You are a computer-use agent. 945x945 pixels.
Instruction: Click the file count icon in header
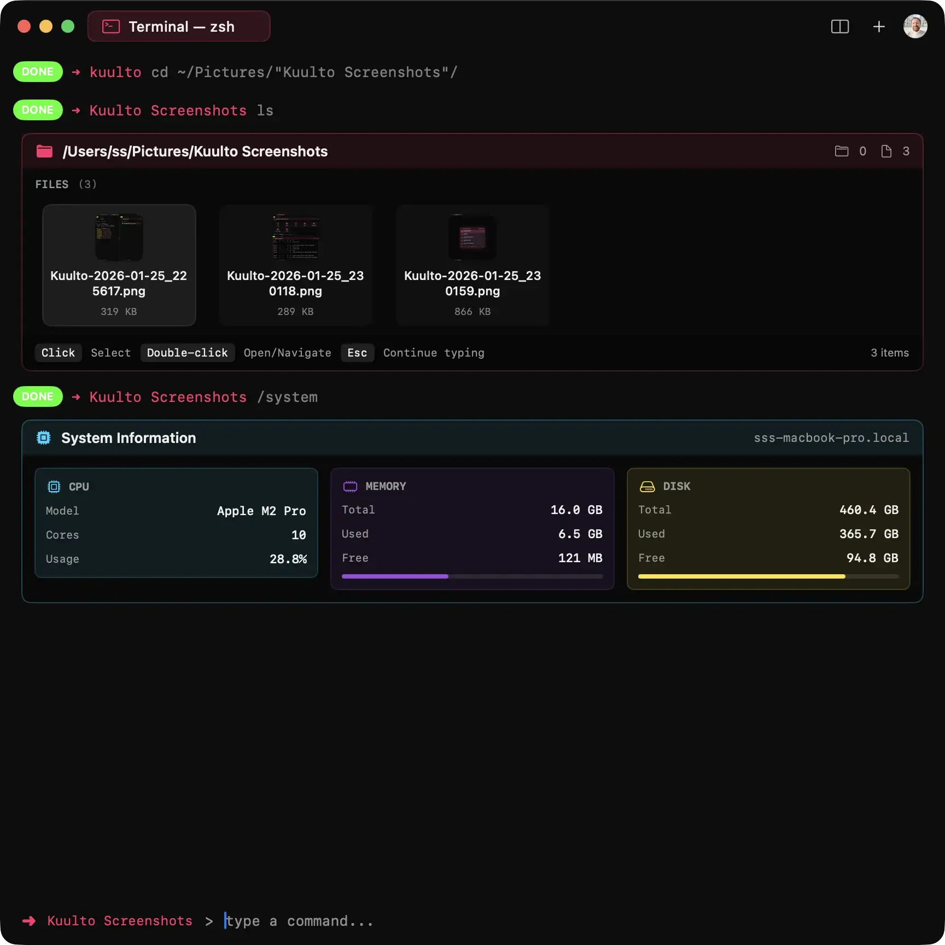pyautogui.click(x=886, y=151)
